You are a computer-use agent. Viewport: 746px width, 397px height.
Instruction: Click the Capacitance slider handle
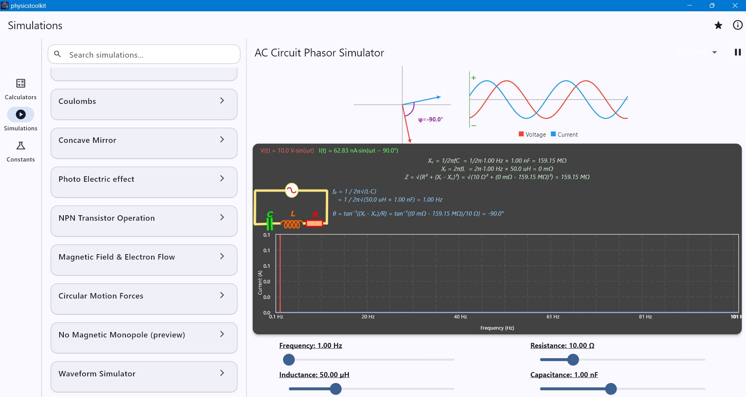point(611,389)
